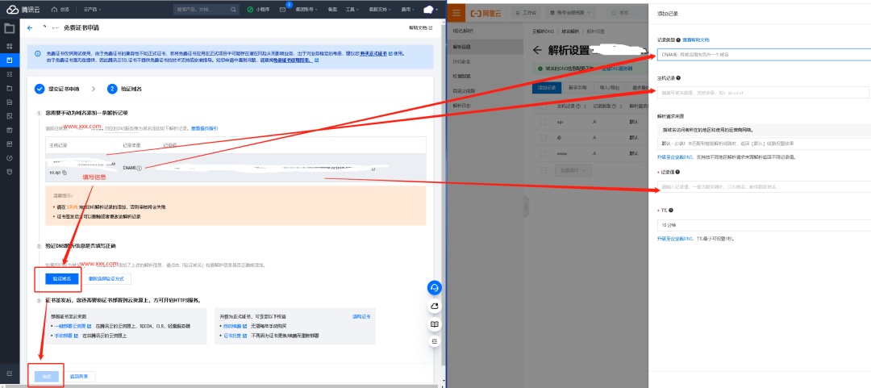Screen dimensions: 871x388
Task: Focus the 记录值 input field
Action: point(763,187)
